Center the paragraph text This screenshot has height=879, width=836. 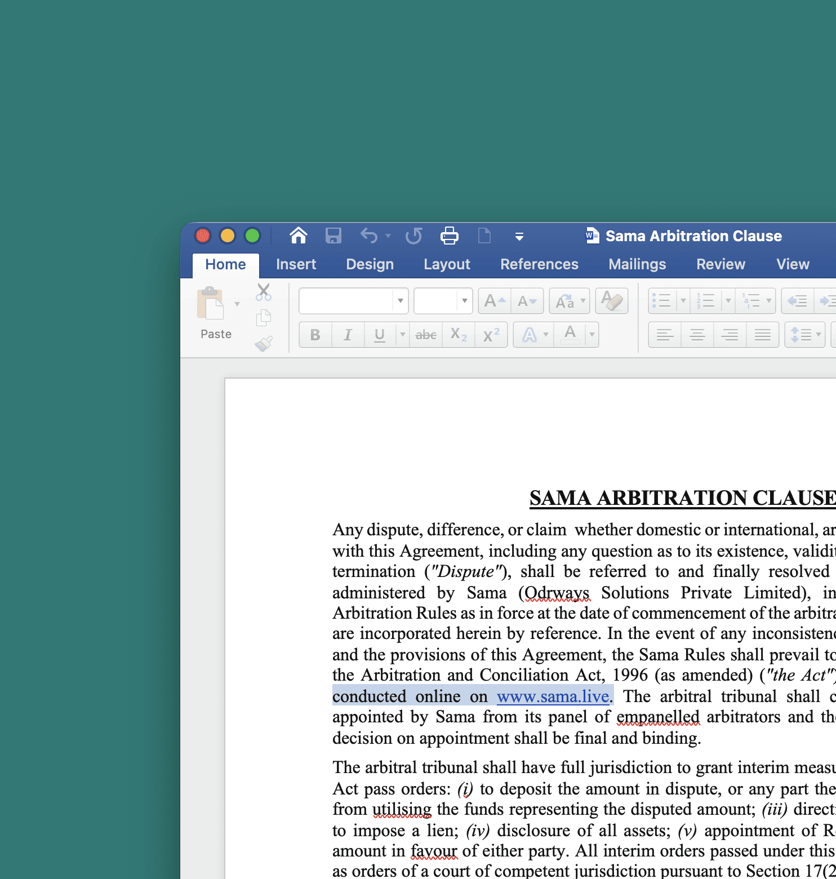(x=697, y=335)
